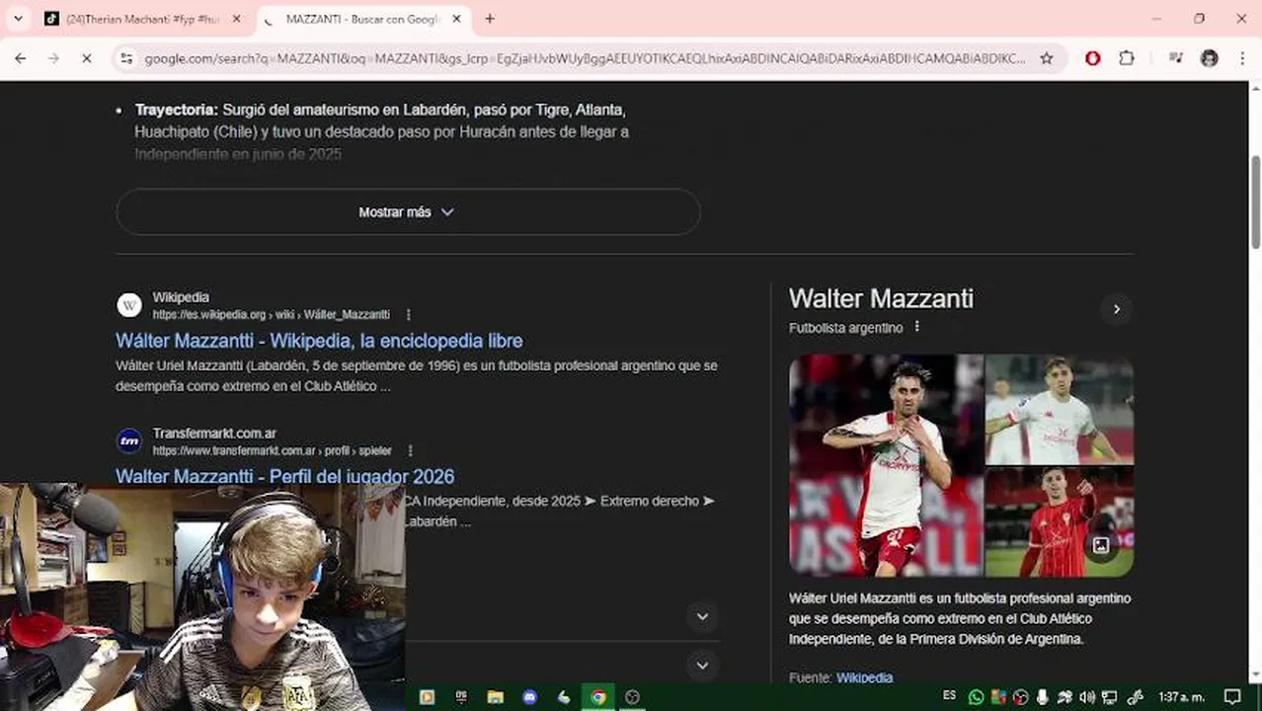Click the transfermarkt.com.ar URL breadcrumb
1262x711 pixels.
[x=272, y=450]
